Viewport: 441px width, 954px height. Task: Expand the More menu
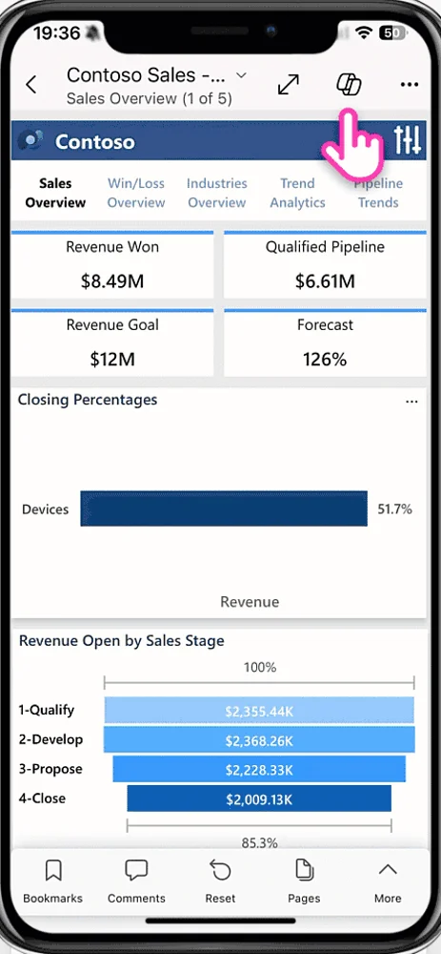pos(388,881)
